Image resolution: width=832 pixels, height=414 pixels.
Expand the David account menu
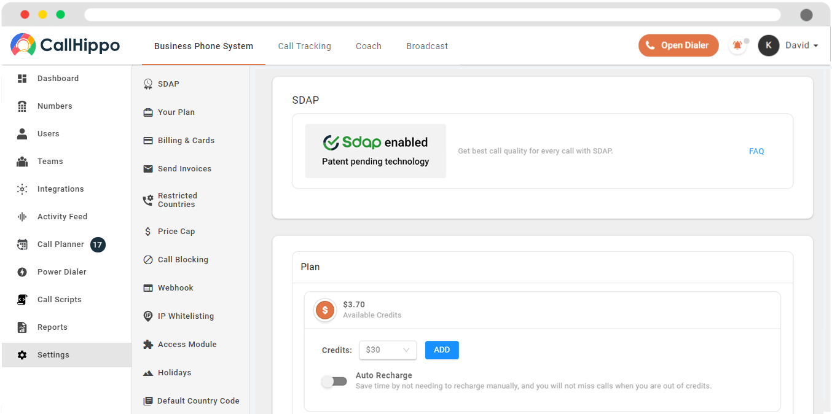802,45
